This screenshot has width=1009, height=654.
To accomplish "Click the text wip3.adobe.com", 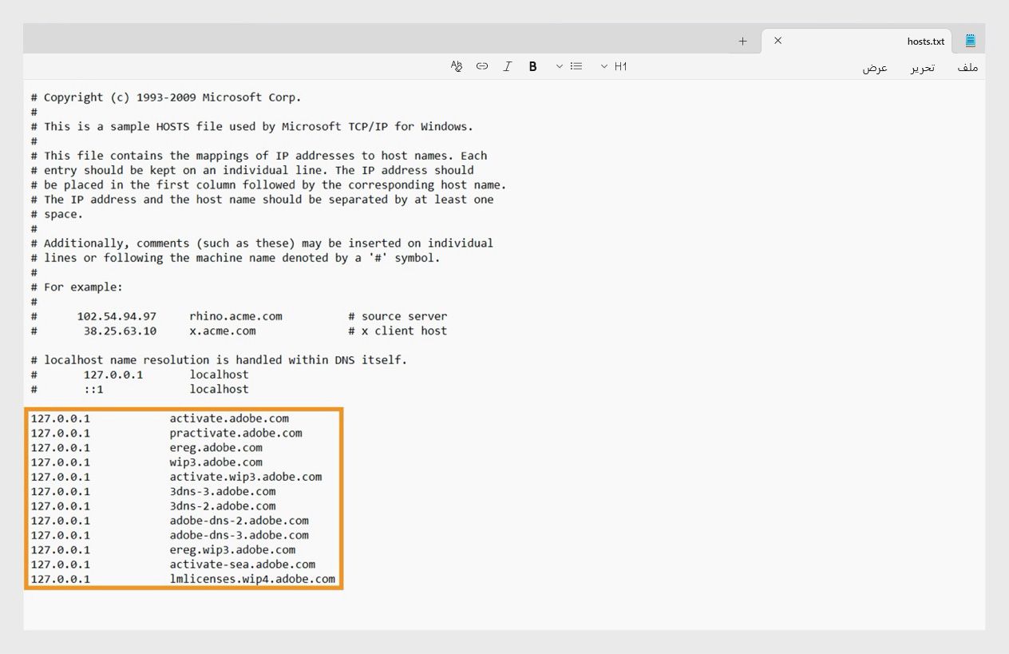I will point(216,462).
